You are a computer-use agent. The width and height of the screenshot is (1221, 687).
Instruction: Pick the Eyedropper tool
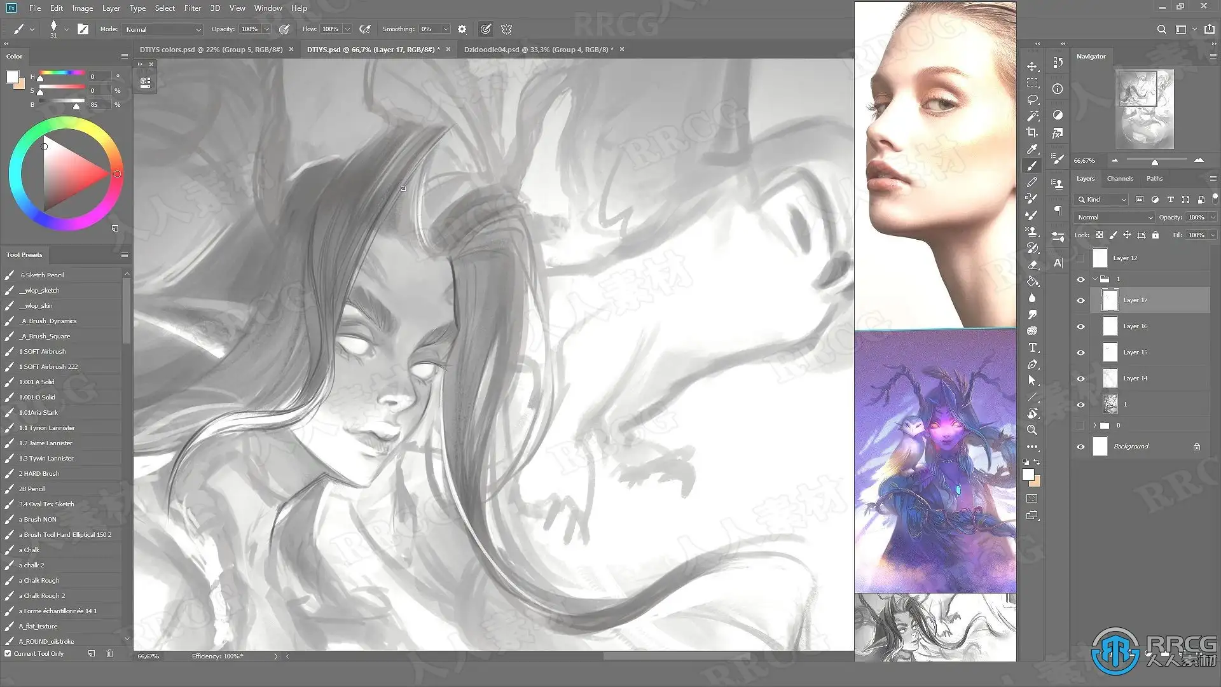(1032, 149)
